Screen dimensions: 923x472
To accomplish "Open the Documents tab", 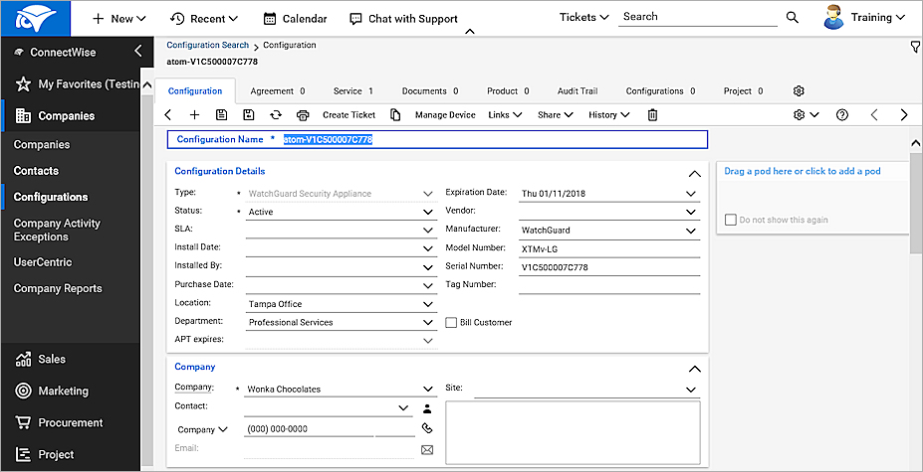I will (428, 91).
